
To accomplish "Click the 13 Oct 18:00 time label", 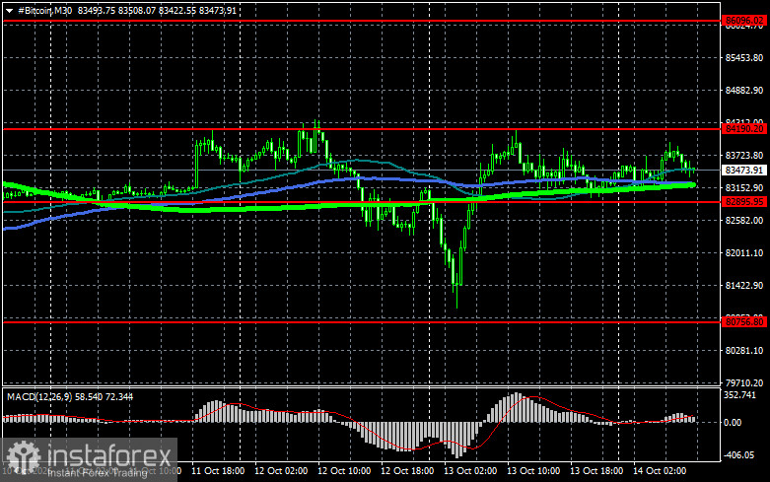I will click(x=596, y=471).
